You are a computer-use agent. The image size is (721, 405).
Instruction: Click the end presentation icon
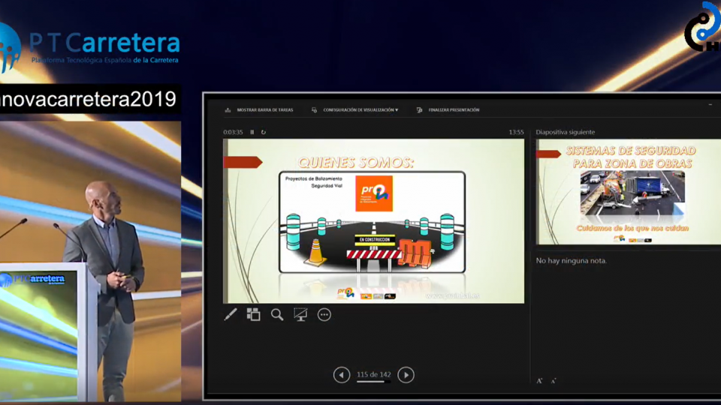pos(419,110)
